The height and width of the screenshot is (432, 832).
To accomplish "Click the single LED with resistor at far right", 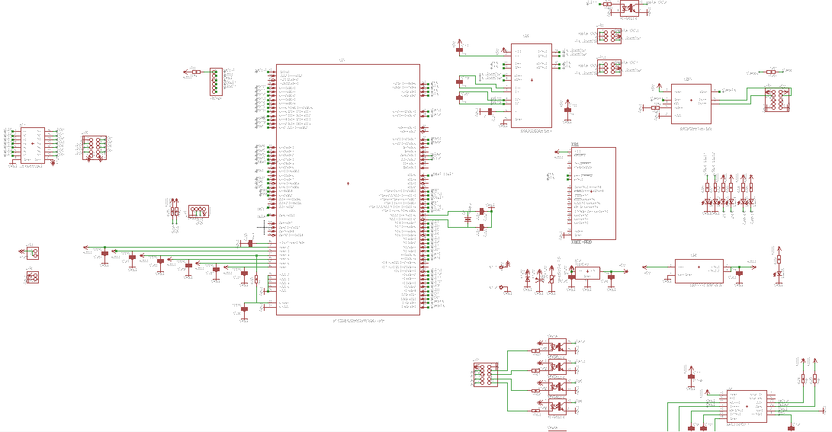I will (x=778, y=267).
